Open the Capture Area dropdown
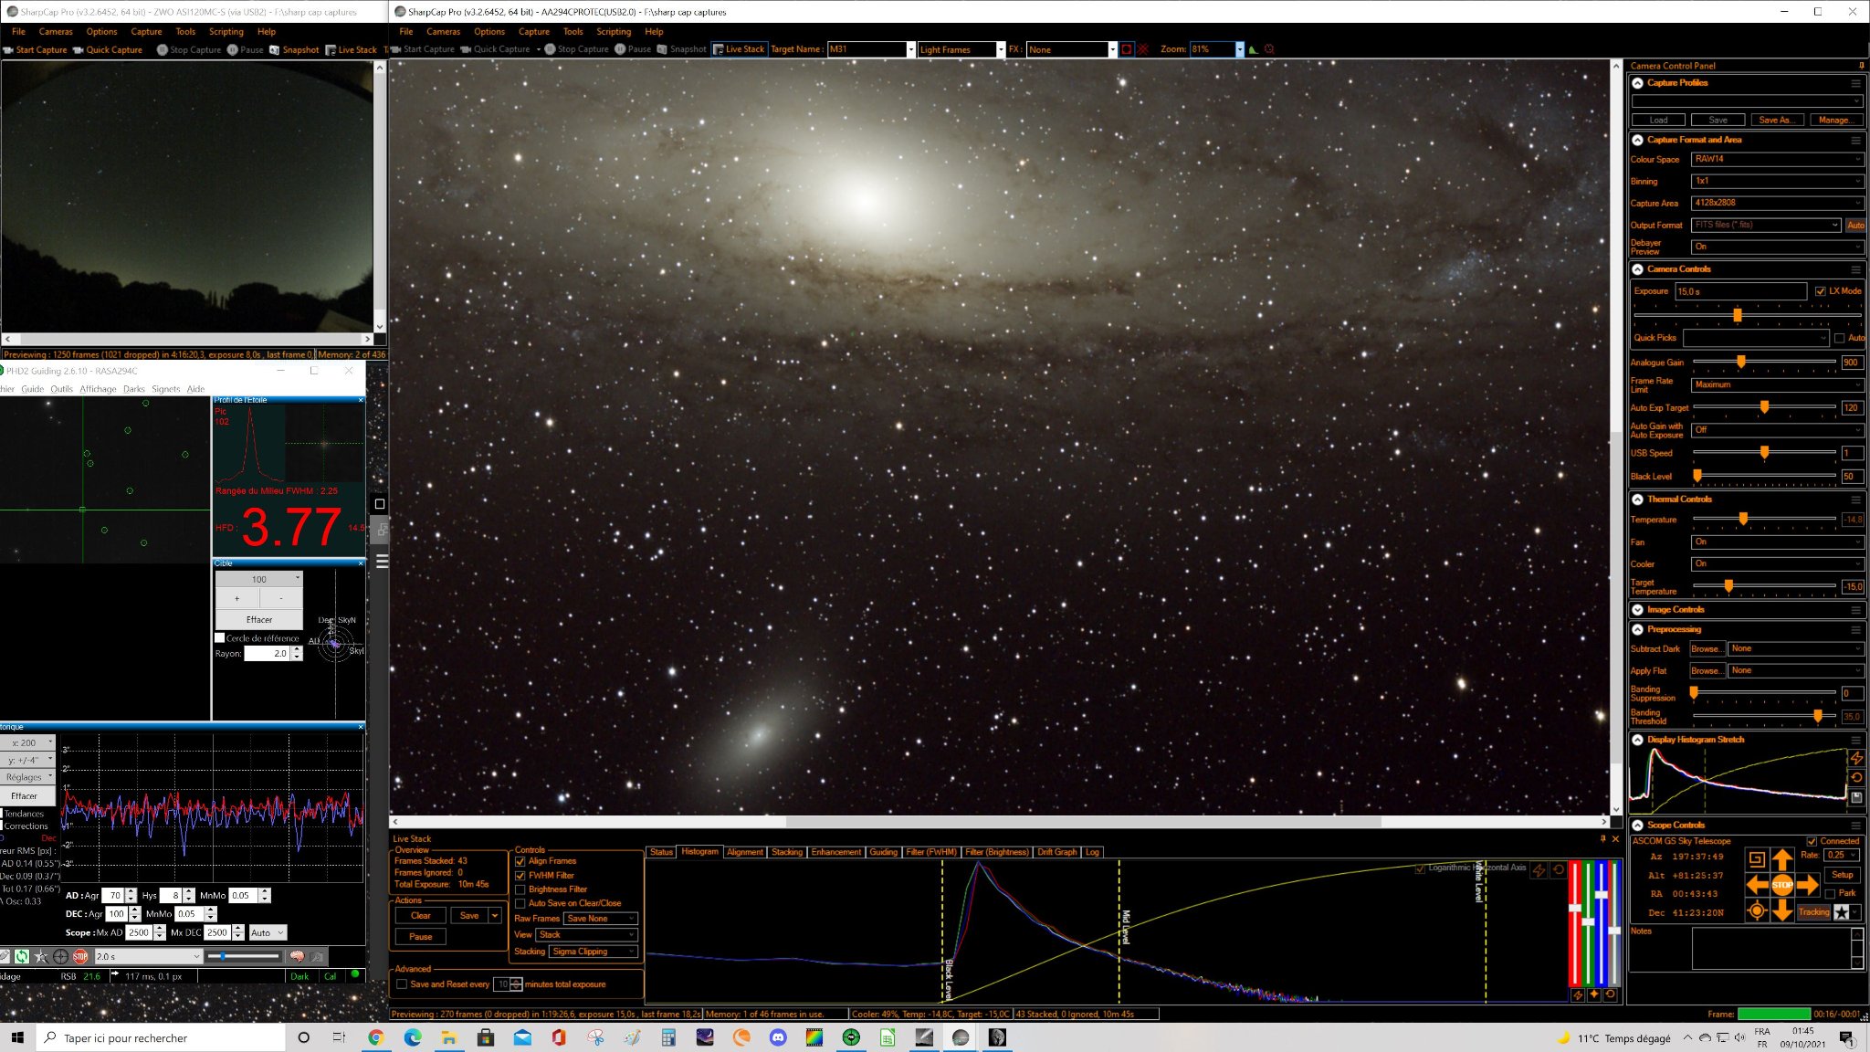Image resolution: width=1870 pixels, height=1052 pixels. click(x=1777, y=203)
